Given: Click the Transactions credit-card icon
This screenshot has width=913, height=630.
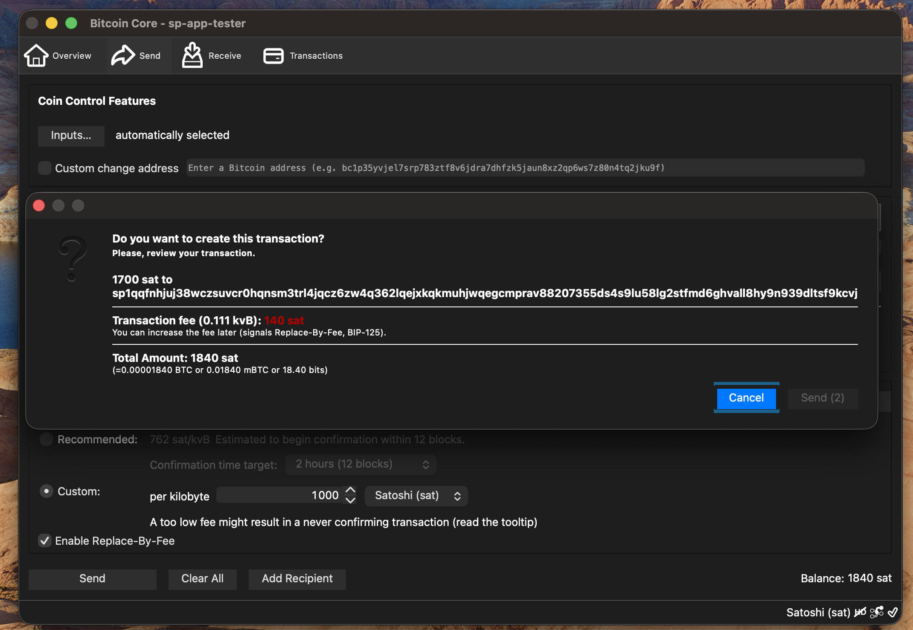Looking at the screenshot, I should (x=273, y=55).
